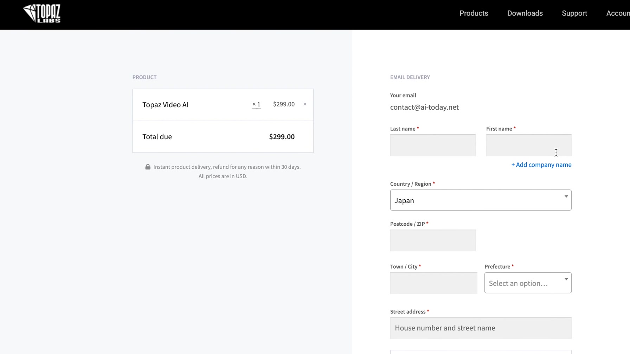Click the PRODUCT heading
The width and height of the screenshot is (630, 354).
pos(144,77)
